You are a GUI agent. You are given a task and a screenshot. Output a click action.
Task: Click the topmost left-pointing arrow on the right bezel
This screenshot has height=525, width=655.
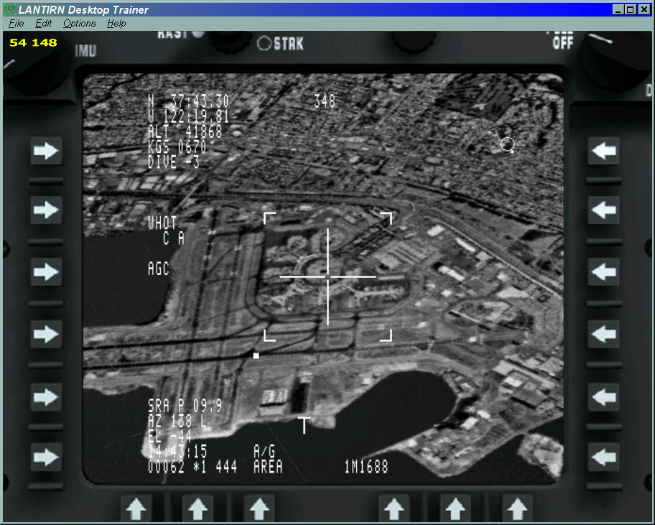pos(603,151)
